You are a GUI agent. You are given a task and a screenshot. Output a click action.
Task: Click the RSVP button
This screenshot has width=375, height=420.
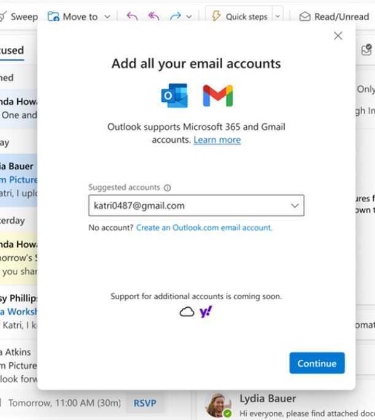click(145, 403)
